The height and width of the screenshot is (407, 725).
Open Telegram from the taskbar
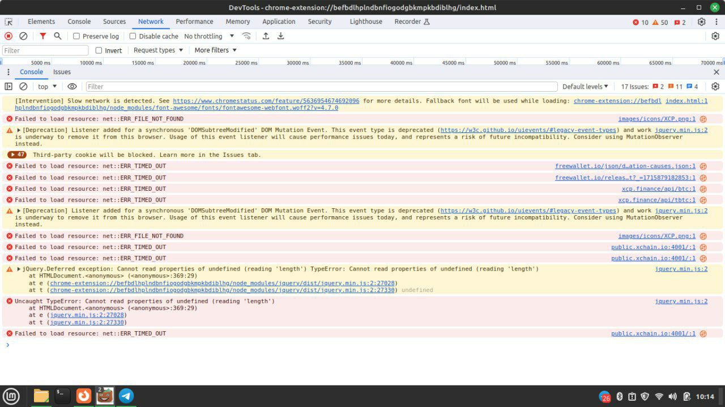coord(126,396)
